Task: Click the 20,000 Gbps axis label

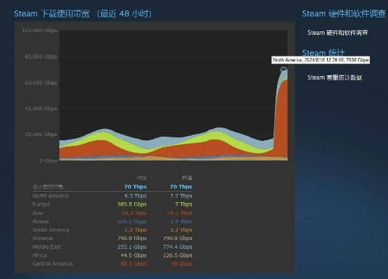Action: pos(40,135)
